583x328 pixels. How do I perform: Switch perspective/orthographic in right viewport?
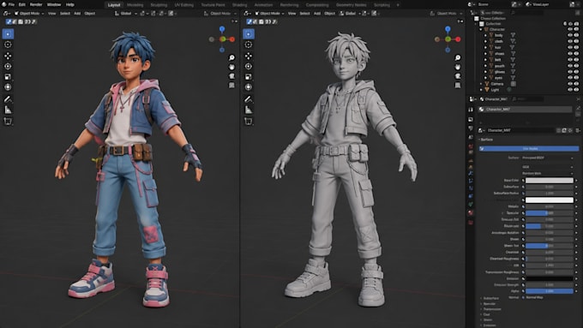pos(458,86)
